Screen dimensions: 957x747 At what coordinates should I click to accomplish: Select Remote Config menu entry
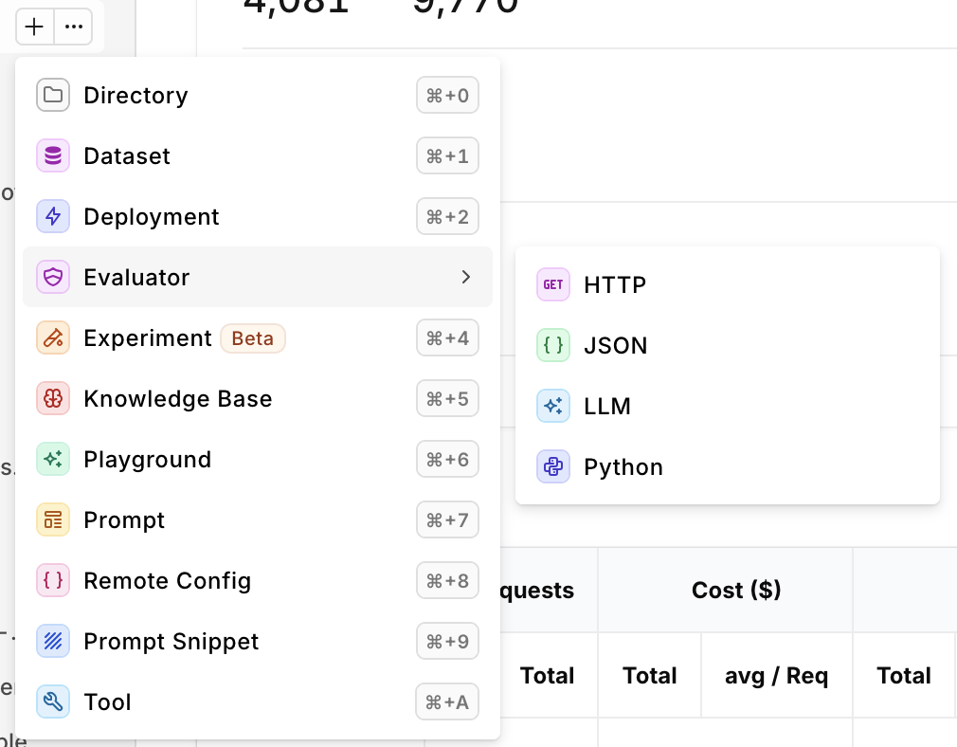click(167, 581)
